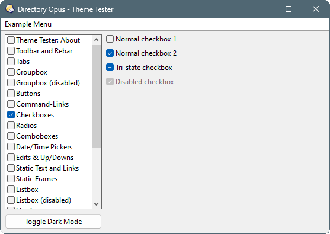
Task: Click the list scrollbar up arrow
Action: coord(96,40)
